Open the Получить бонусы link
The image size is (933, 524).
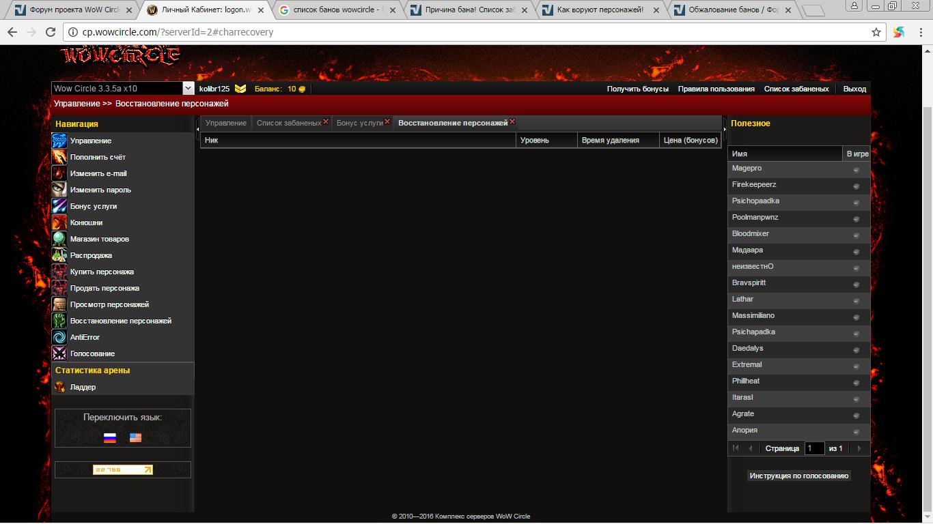coord(638,89)
